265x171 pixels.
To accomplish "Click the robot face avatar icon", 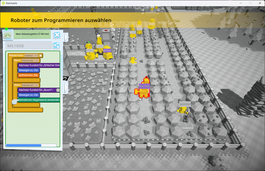I will click(7, 35).
